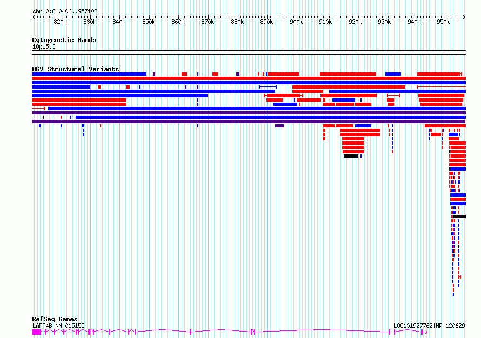The image size is (481, 338).
Task: Select the blue thin-line variant near 890k
Action: click(268, 87)
